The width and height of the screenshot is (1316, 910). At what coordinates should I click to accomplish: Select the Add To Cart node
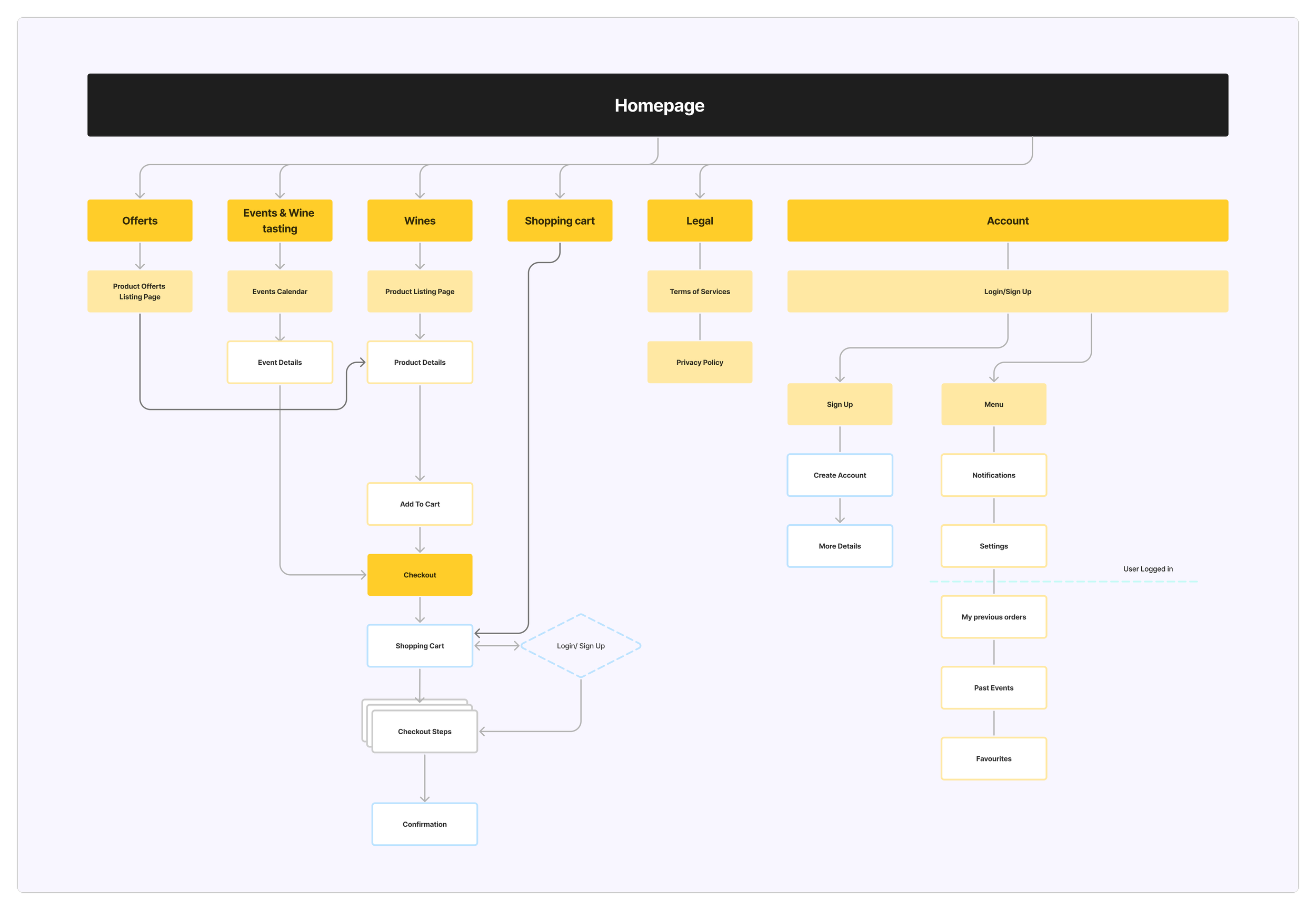[x=420, y=504]
